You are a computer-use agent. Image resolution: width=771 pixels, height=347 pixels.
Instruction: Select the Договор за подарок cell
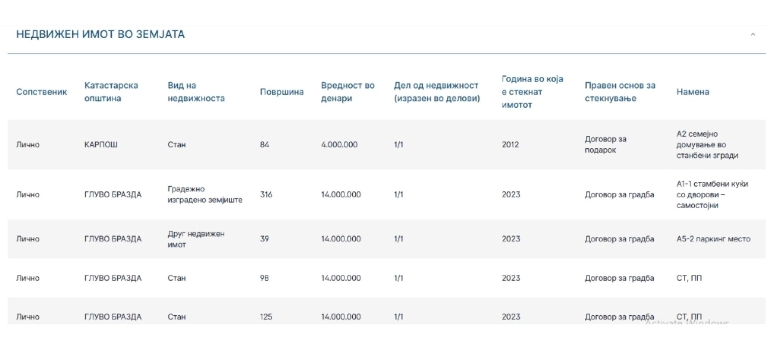[x=605, y=145]
